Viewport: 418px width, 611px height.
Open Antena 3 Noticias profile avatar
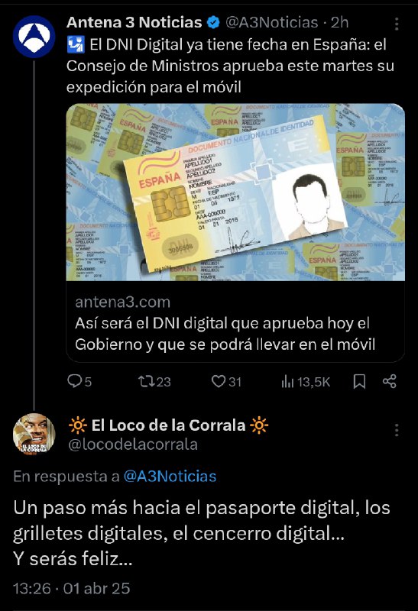[x=34, y=37]
